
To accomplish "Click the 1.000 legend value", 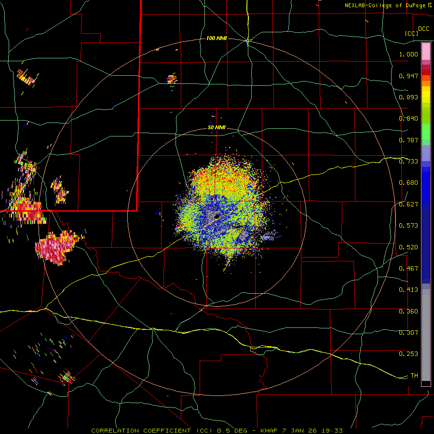I will tap(408, 54).
